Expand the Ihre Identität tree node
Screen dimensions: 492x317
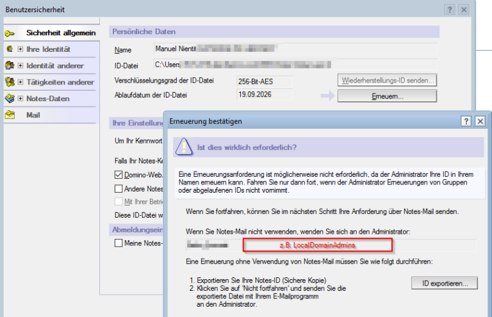(20, 49)
